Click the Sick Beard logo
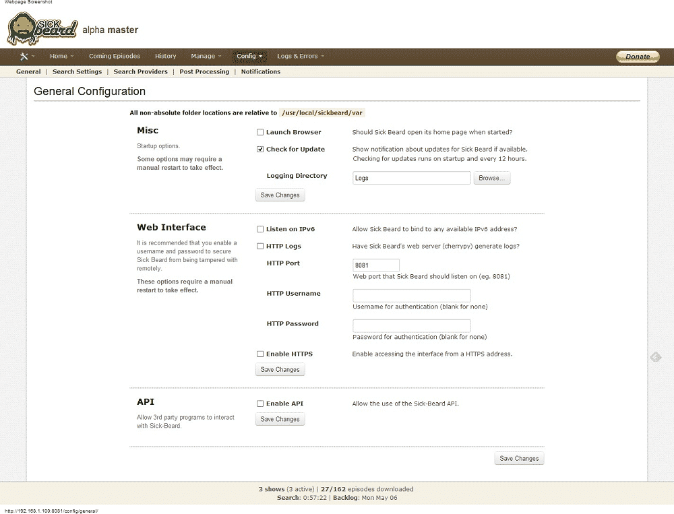Image resolution: width=674 pixels, height=514 pixels. tap(42, 29)
